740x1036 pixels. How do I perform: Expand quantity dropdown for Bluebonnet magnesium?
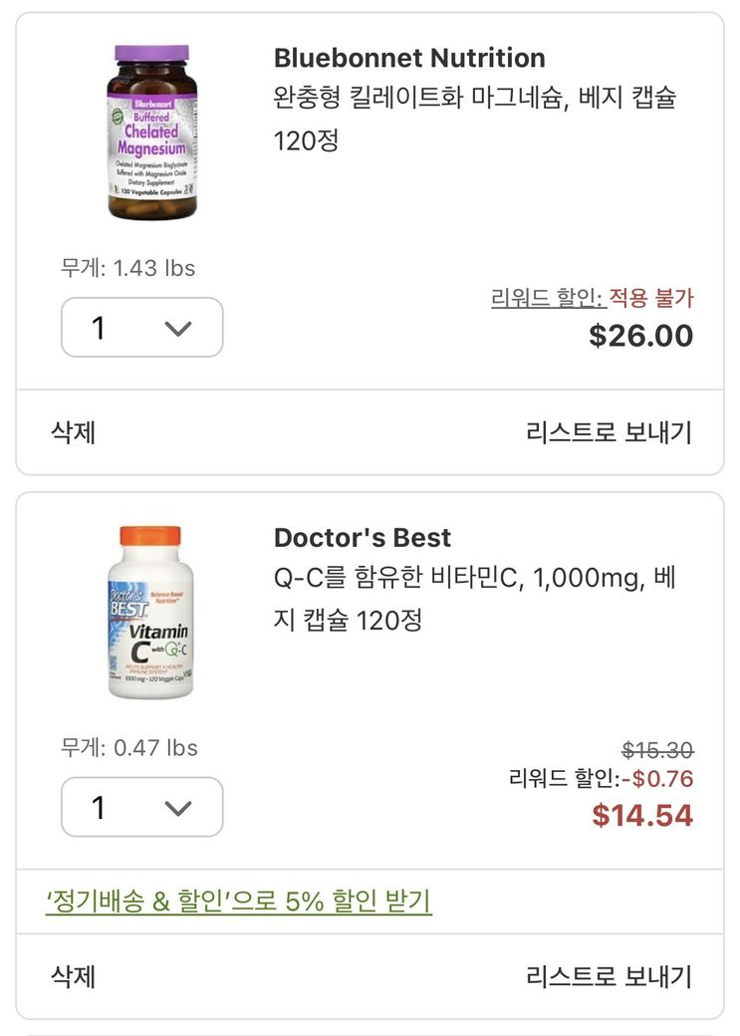point(142,328)
